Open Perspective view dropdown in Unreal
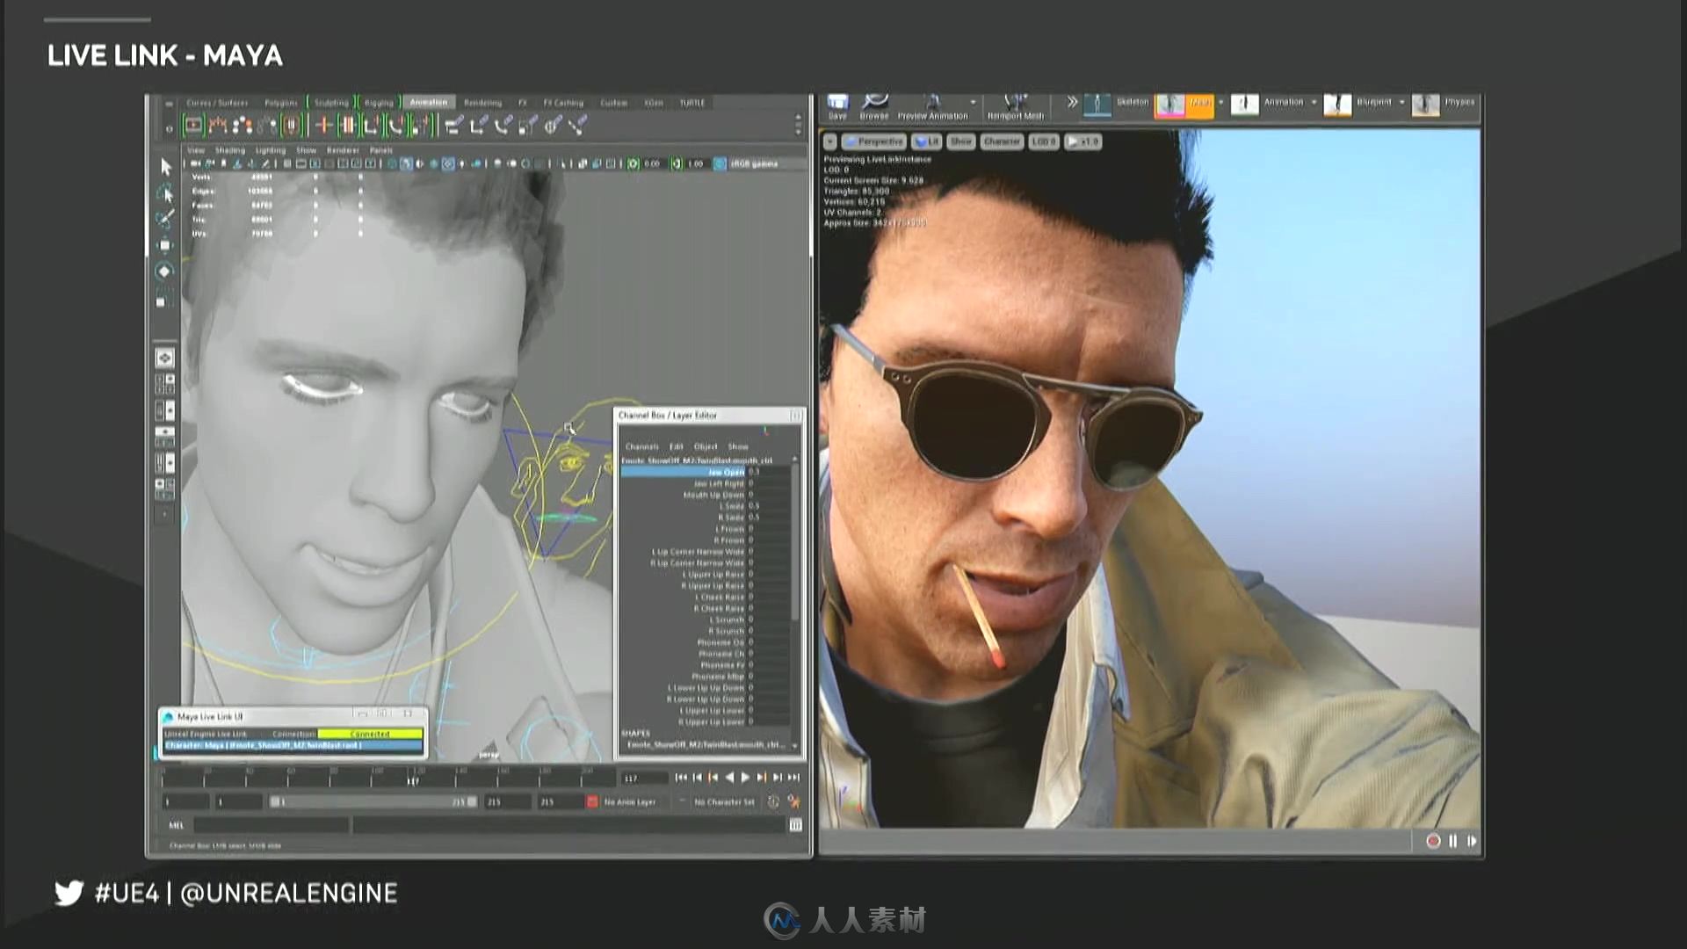Viewport: 1687px width, 949px height. [873, 141]
